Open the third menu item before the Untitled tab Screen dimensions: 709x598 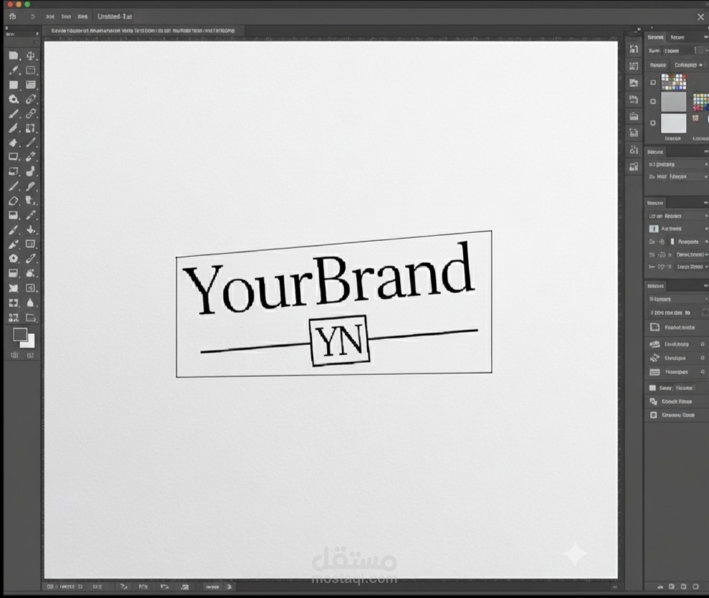coord(82,16)
